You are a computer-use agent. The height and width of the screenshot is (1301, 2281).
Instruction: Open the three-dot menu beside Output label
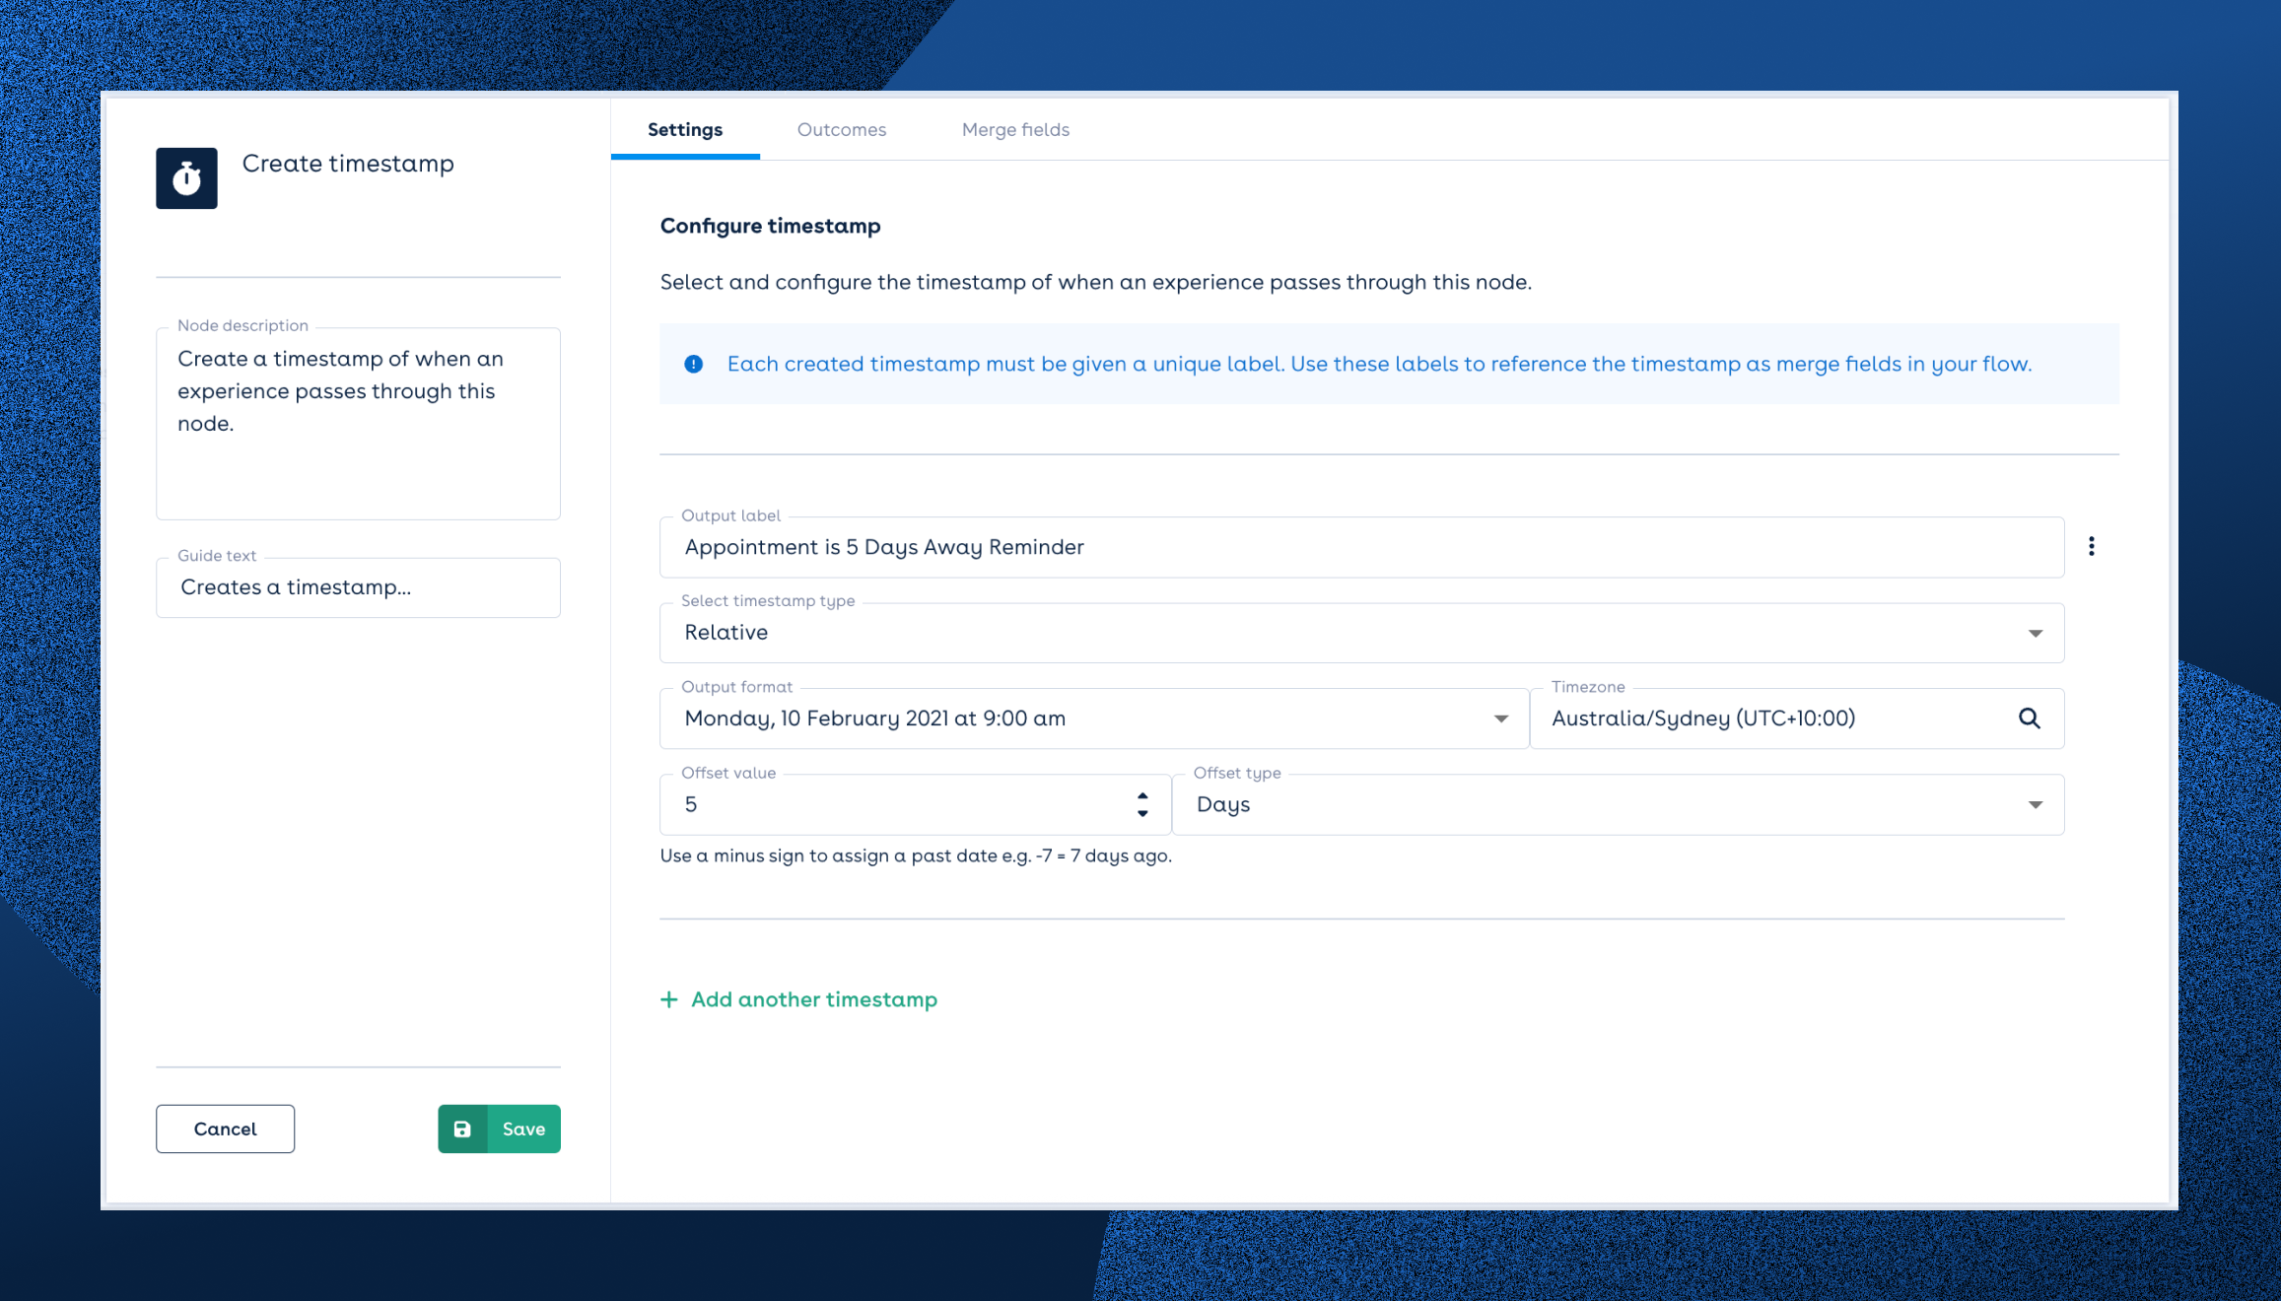tap(2091, 546)
